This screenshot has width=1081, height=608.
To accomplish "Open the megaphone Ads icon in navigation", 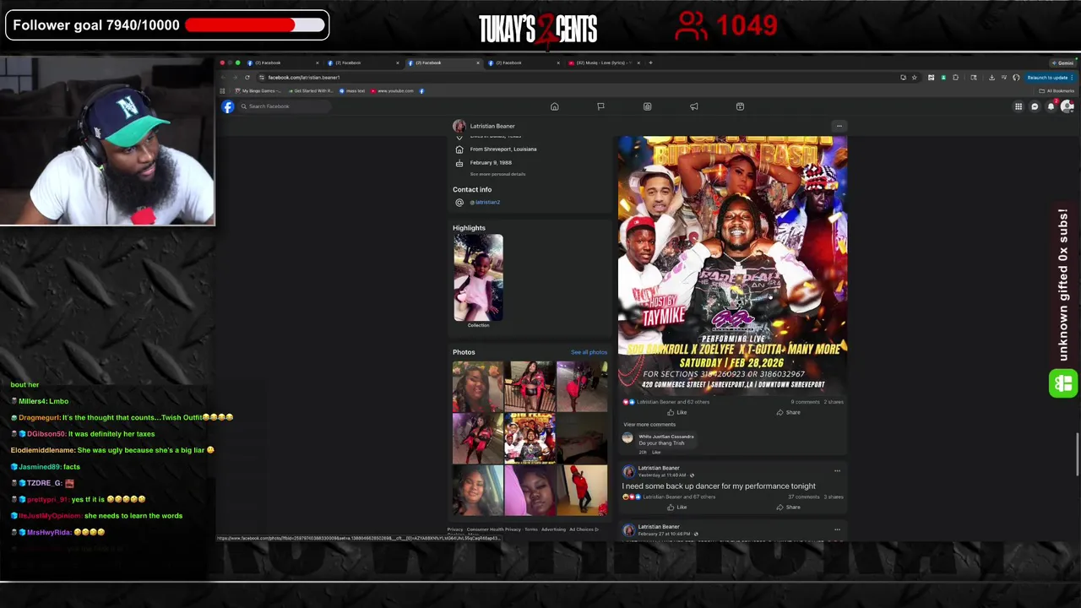I will (693, 106).
